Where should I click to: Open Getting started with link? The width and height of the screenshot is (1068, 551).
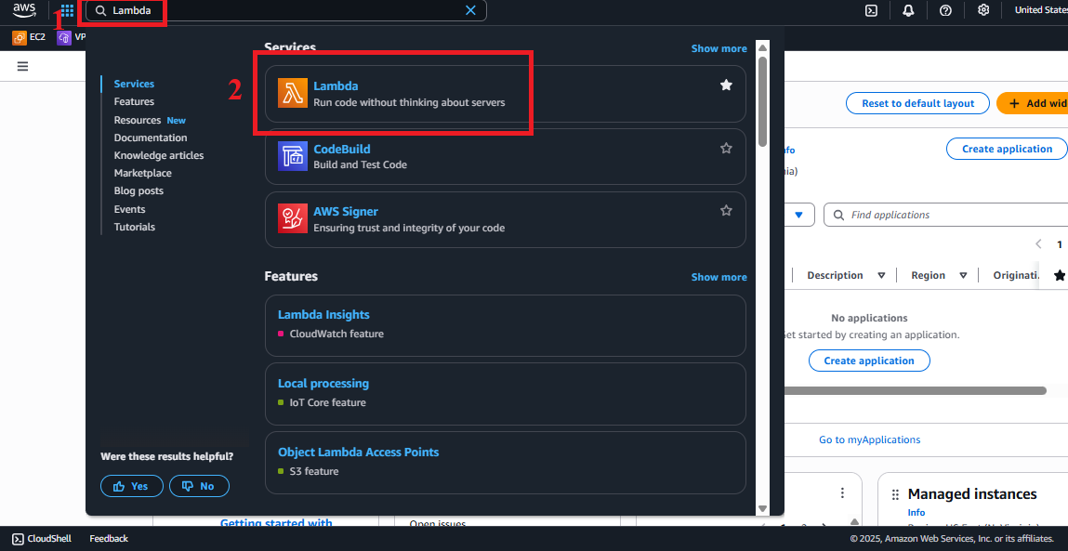coord(276,523)
